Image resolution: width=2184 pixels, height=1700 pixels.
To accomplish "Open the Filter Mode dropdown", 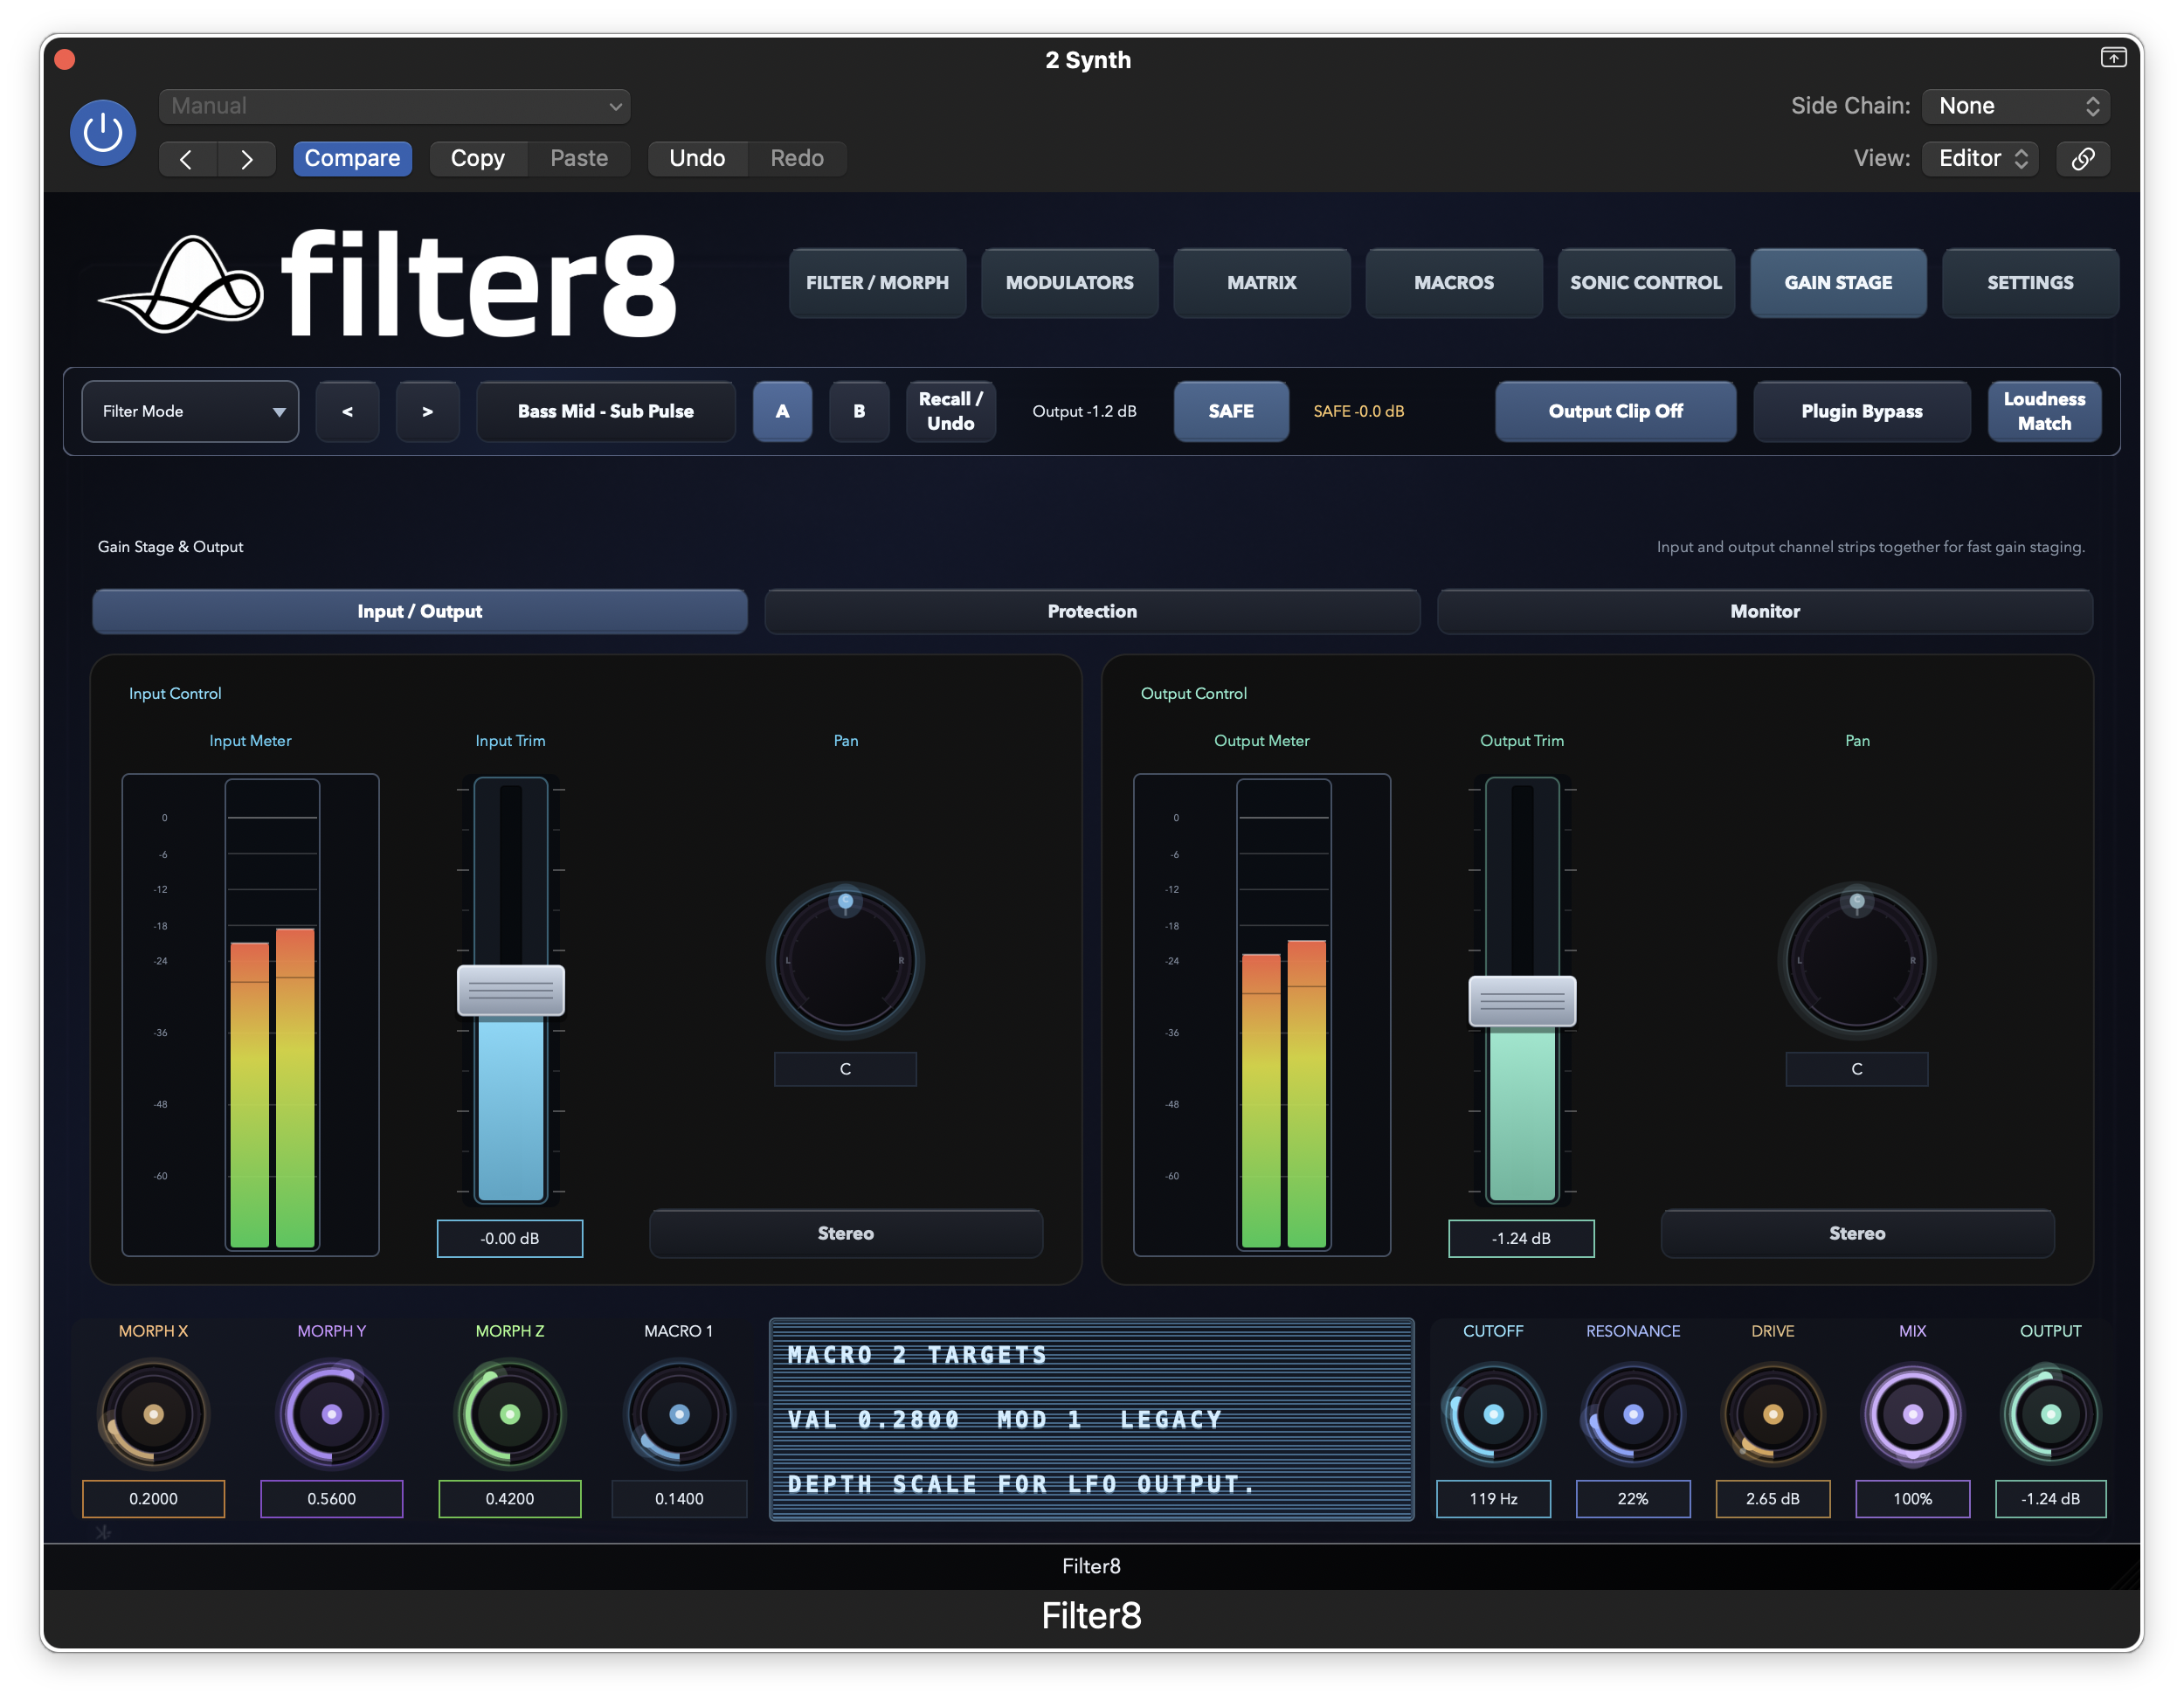I will 190,411.
